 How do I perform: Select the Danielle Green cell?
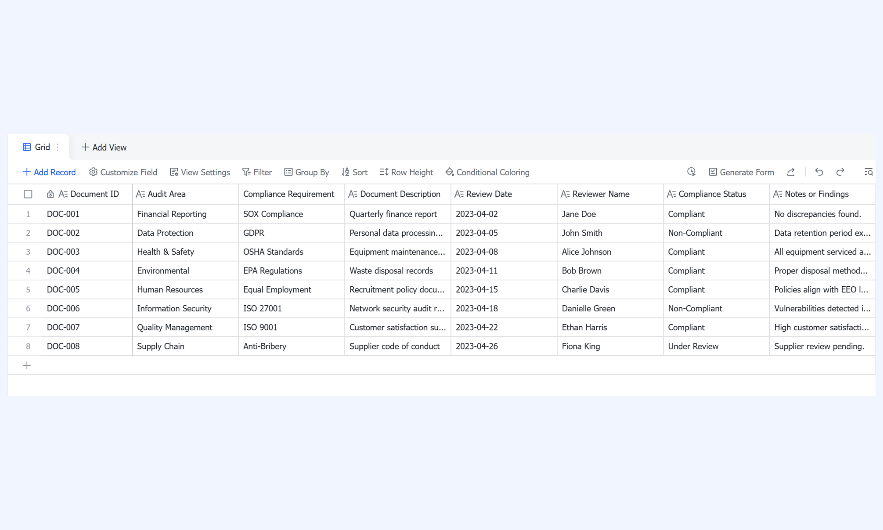point(610,308)
